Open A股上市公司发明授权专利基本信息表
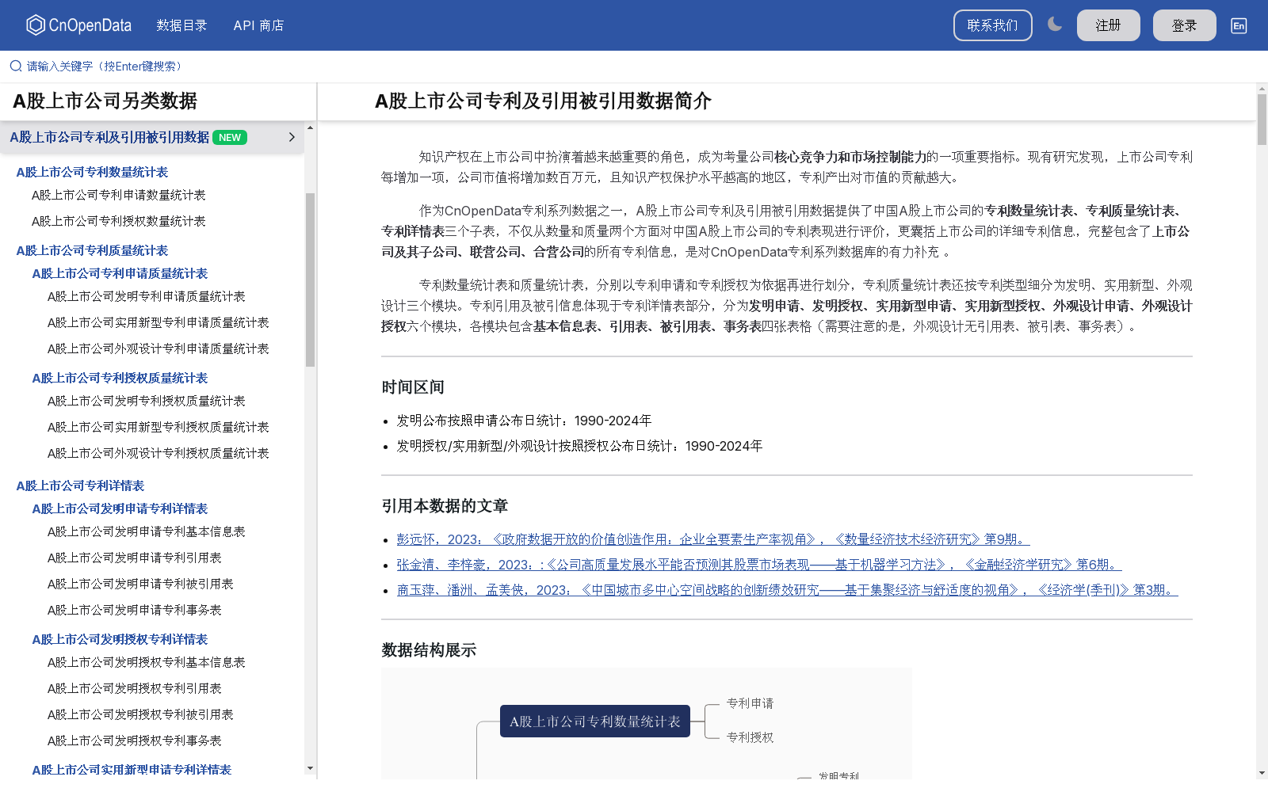 146,662
